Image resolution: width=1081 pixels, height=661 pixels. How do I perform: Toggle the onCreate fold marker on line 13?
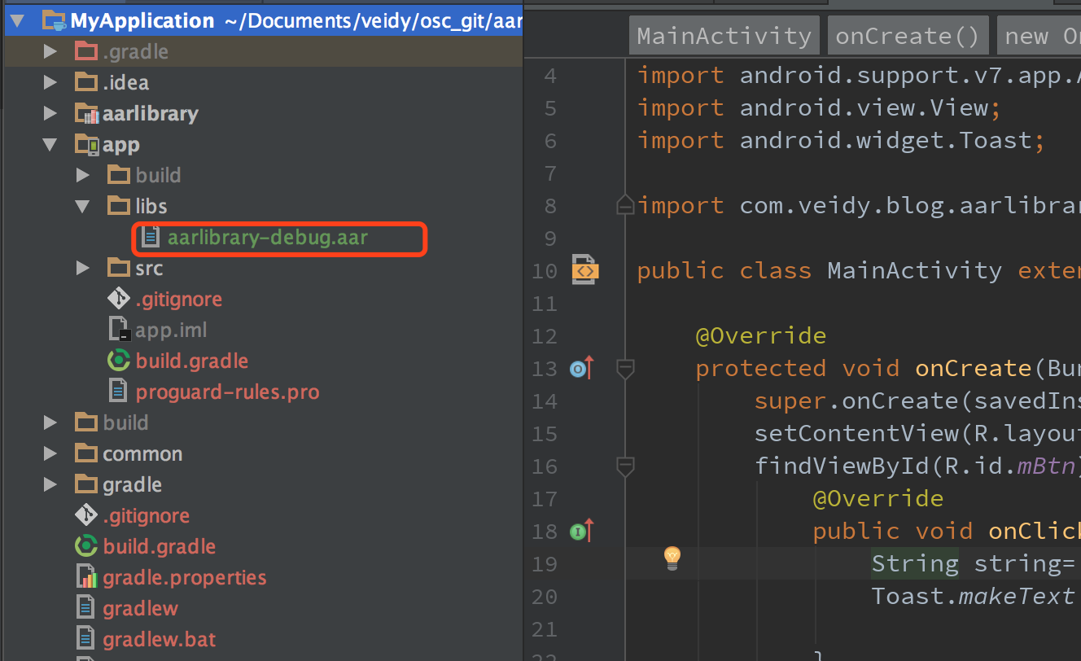[625, 370]
